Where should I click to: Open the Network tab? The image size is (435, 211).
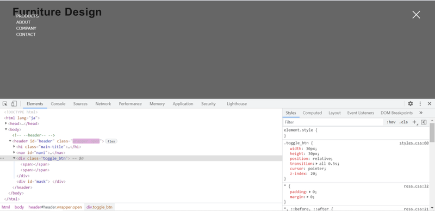103,104
